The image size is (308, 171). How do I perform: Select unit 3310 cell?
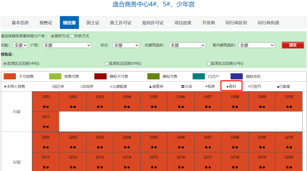(289, 102)
